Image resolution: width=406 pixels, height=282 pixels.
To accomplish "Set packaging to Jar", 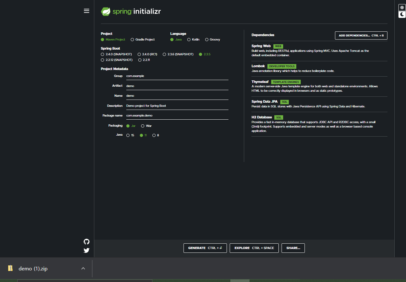I will (131, 126).
